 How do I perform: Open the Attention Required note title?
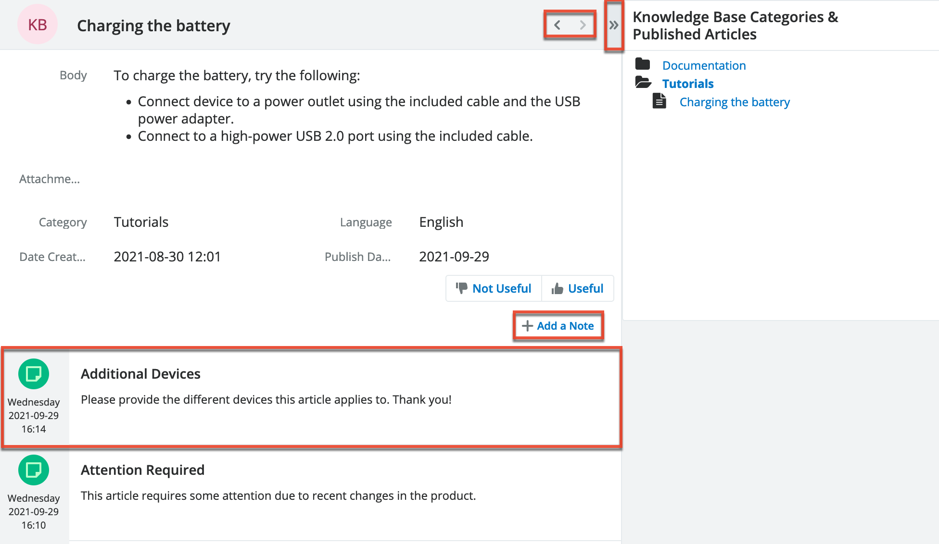pyautogui.click(x=142, y=470)
